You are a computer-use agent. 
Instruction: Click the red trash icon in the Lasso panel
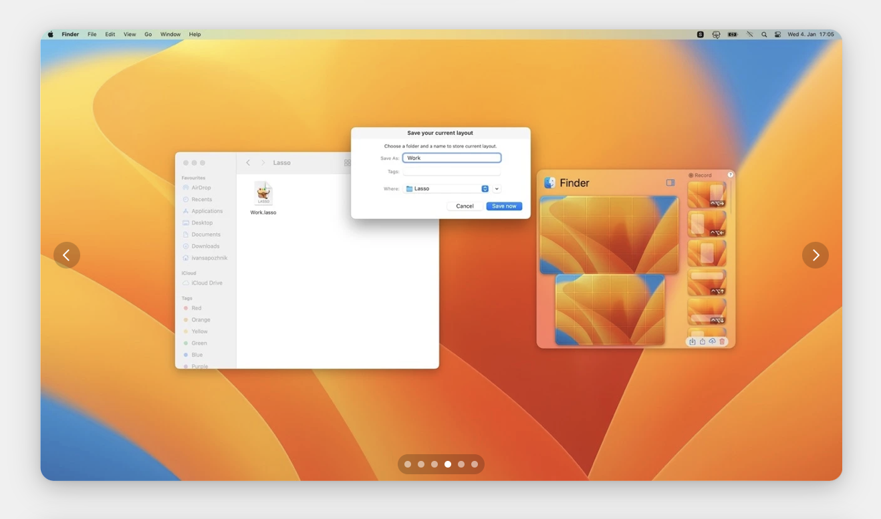[x=722, y=341]
